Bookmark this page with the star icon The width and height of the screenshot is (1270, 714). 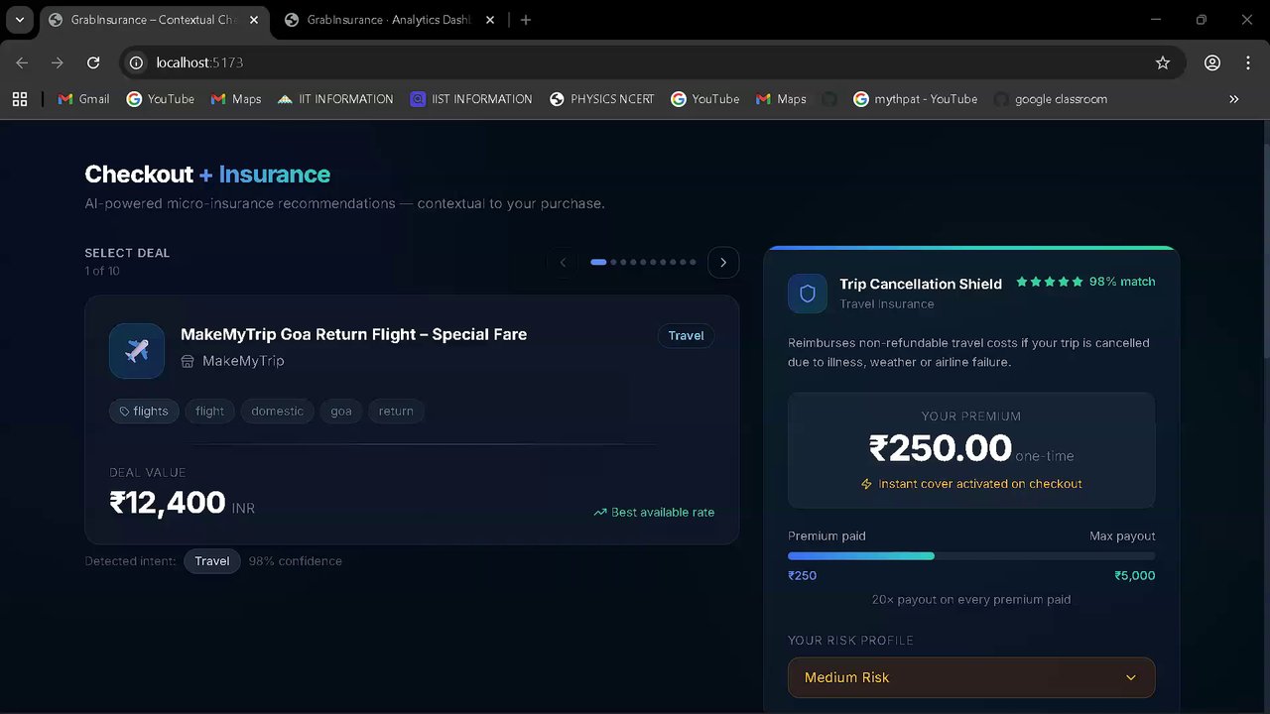pyautogui.click(x=1163, y=62)
